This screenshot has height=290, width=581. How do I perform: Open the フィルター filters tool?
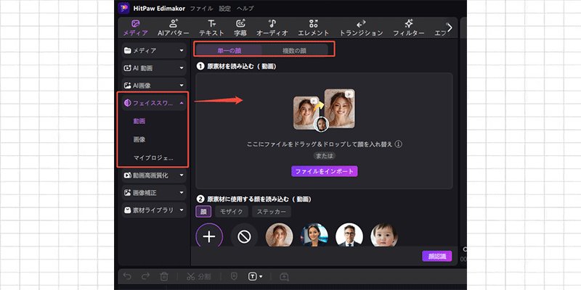(409, 28)
